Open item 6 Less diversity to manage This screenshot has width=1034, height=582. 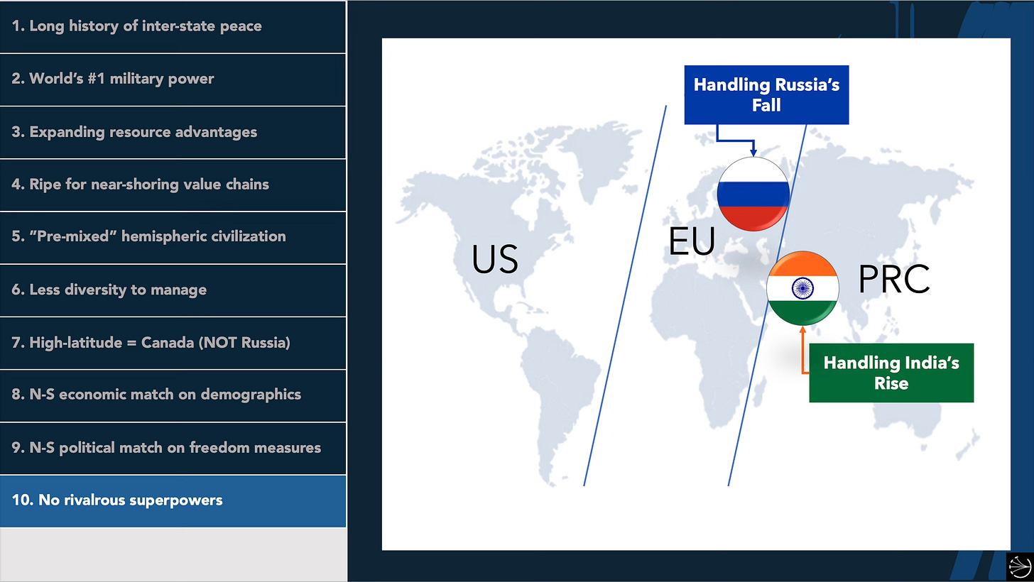173,290
